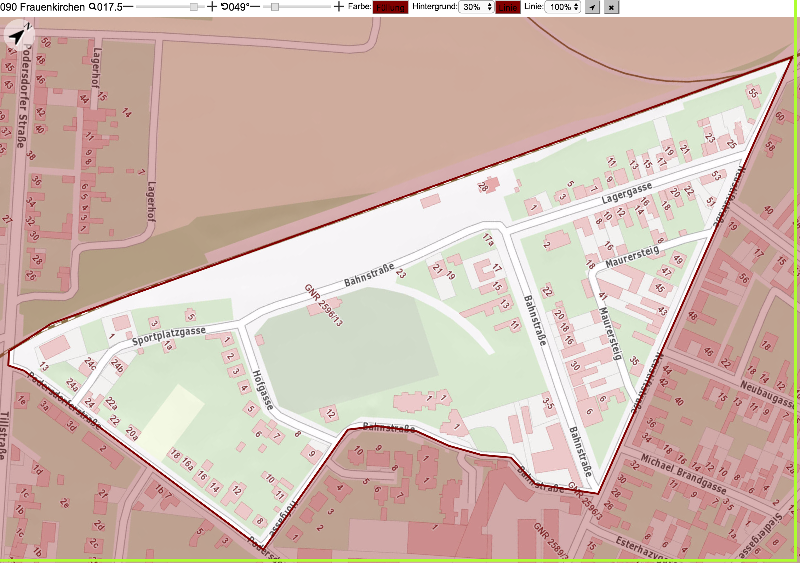Click the zoom minus icon
Image resolution: width=800 pixels, height=563 pixels.
(x=128, y=7)
